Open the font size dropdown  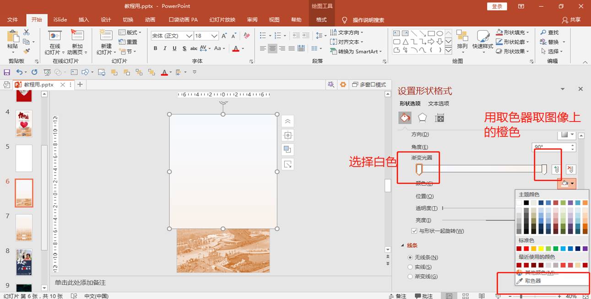pyautogui.click(x=214, y=36)
